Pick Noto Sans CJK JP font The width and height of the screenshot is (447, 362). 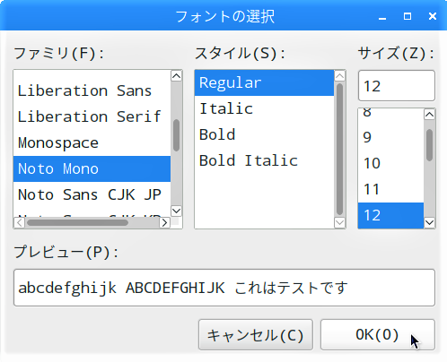click(x=92, y=194)
